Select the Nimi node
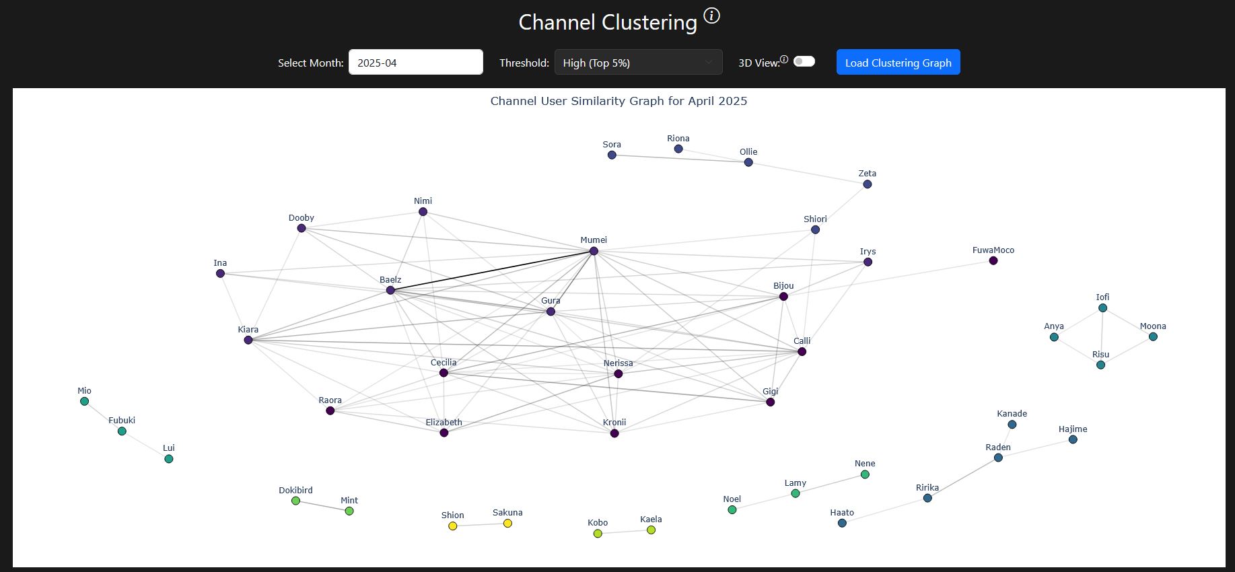 tap(423, 211)
